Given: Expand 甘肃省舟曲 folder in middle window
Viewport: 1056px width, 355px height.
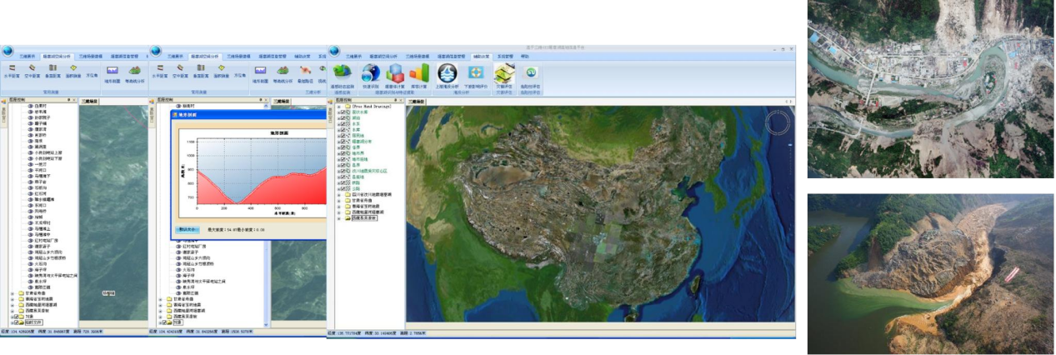Looking at the screenshot, I should tap(160, 299).
